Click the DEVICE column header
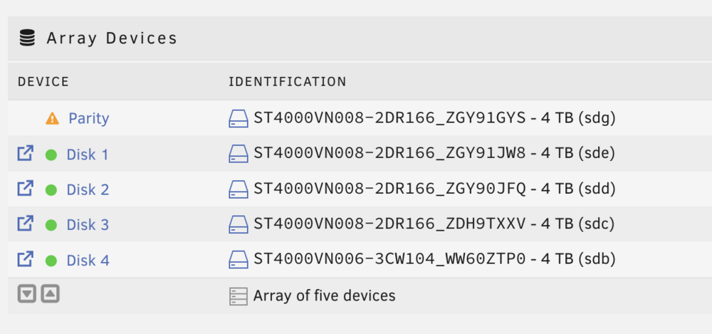Image resolution: width=712 pixels, height=334 pixels. tap(43, 82)
